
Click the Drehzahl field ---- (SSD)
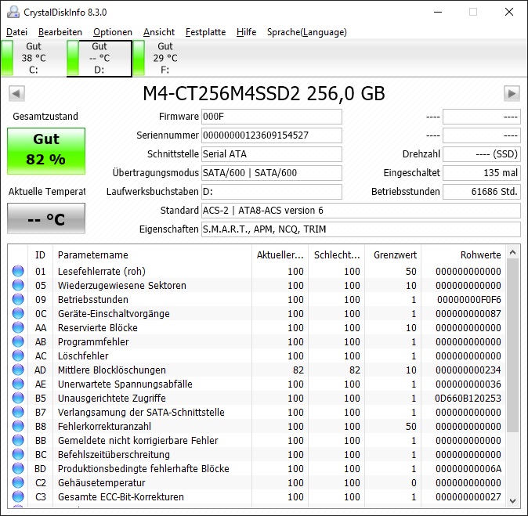click(482, 154)
